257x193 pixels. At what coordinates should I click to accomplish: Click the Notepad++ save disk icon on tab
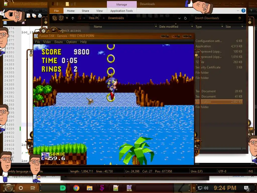5,23
